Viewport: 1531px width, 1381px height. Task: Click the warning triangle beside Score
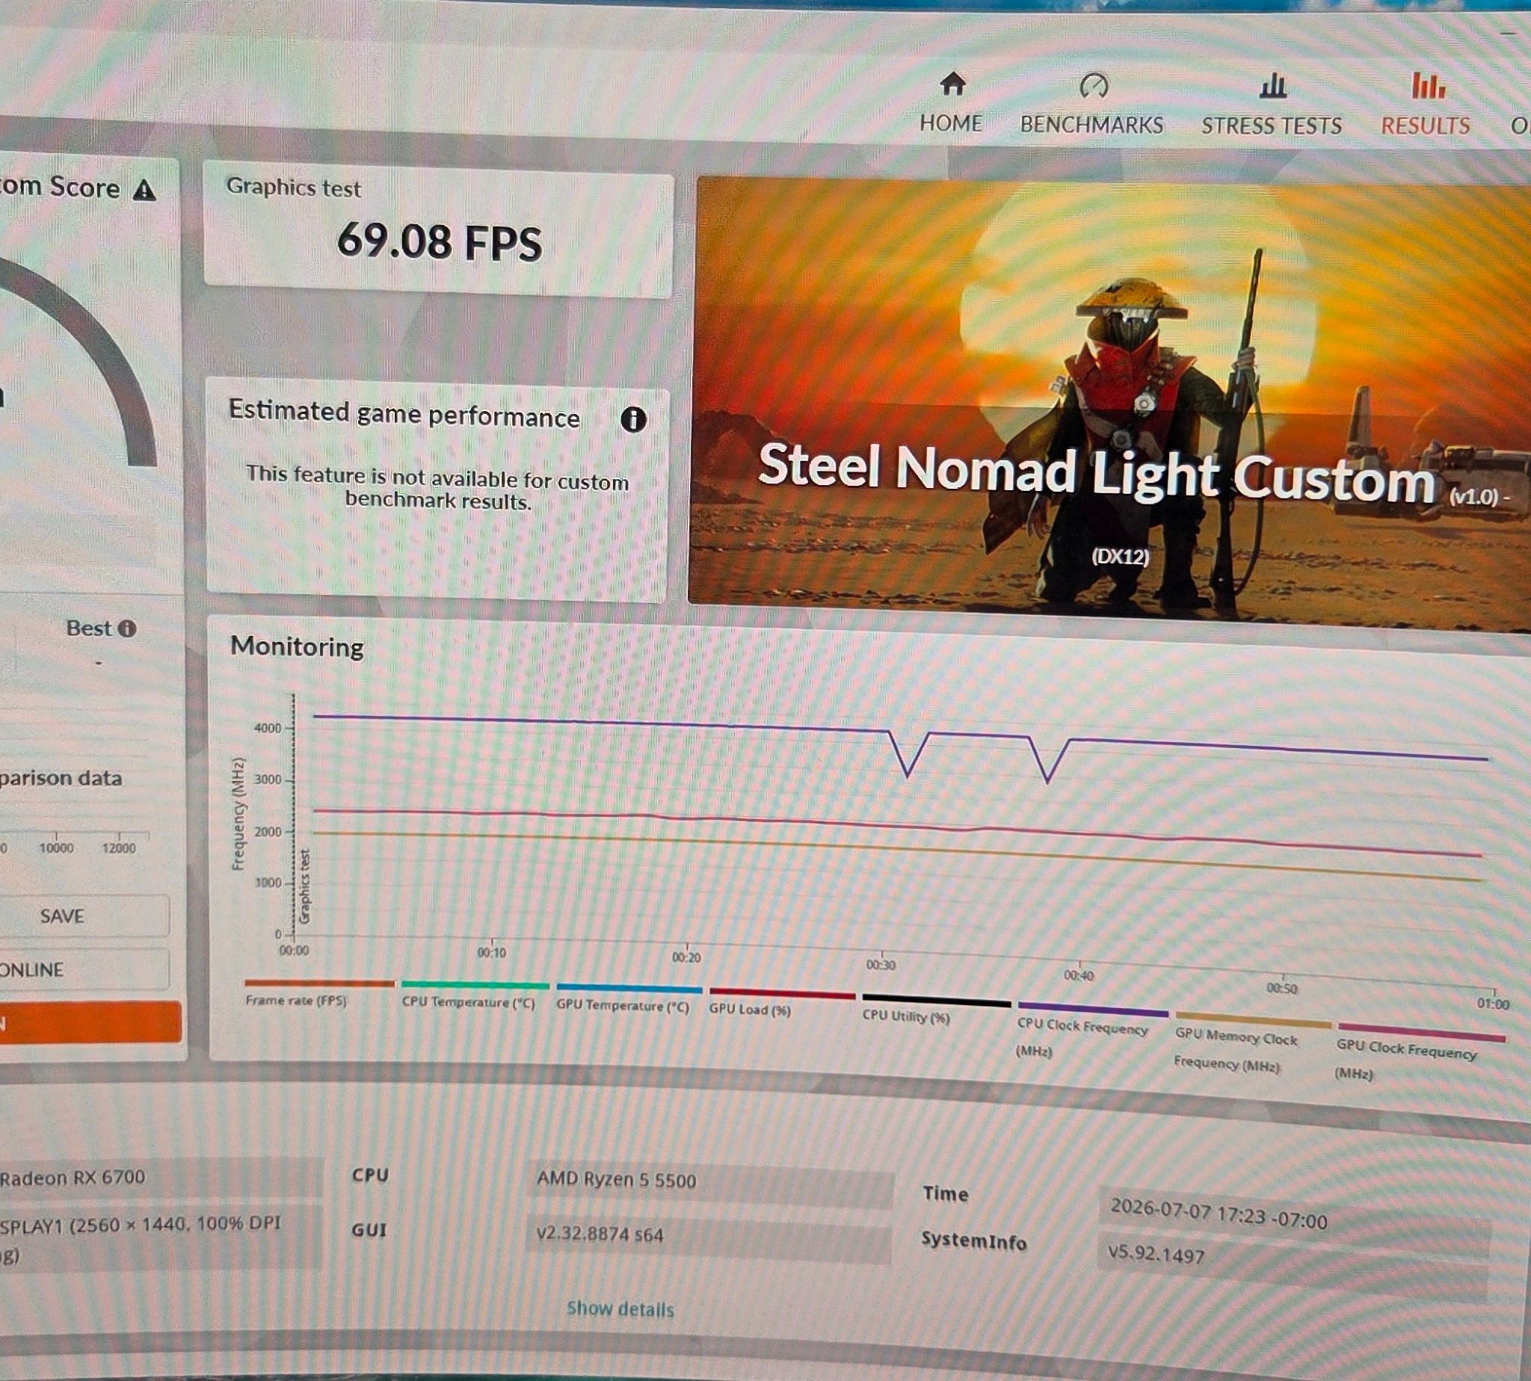[x=144, y=190]
